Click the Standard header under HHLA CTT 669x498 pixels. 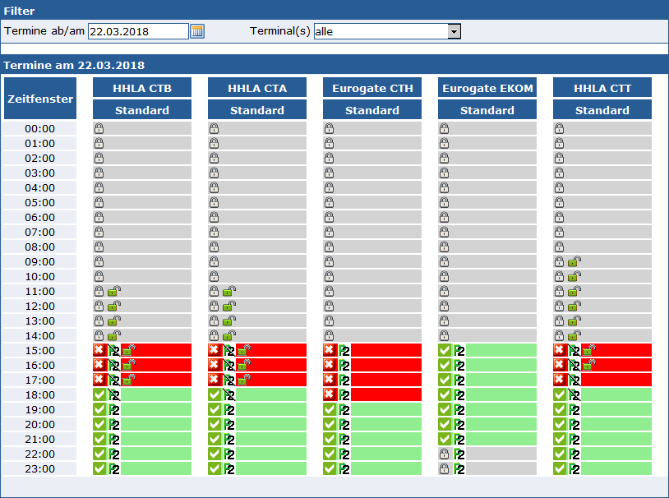click(x=602, y=110)
